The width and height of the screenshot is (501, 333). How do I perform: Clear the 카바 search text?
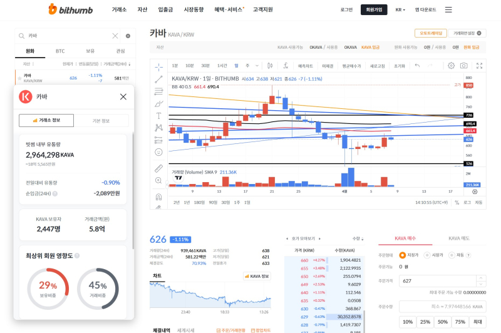coord(115,36)
